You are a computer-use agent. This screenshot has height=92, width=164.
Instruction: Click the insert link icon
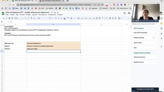coord(94,18)
